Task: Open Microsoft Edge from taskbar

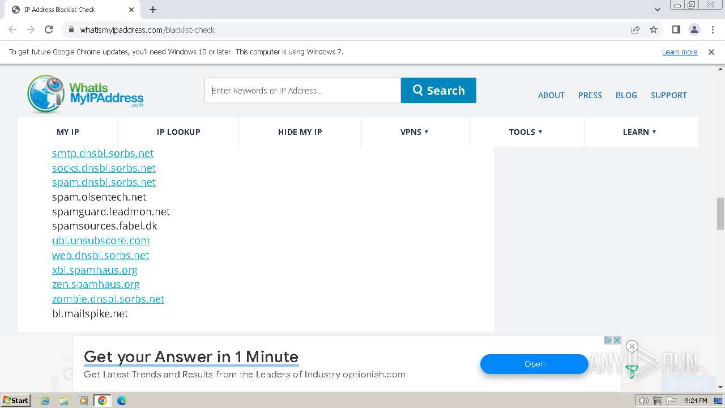Action: (x=121, y=401)
